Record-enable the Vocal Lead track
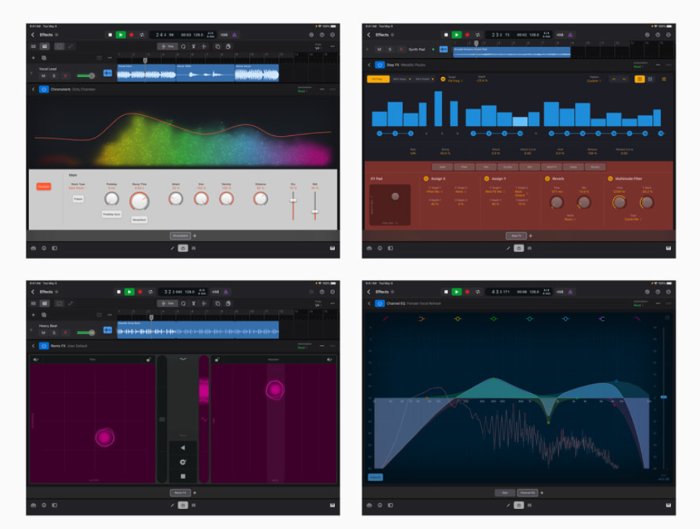Viewport: 700px width, 529px height. [65, 76]
